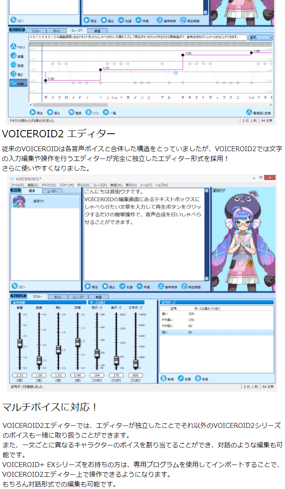Image resolution: width=285 pixels, height=489 pixels.
Task: Select the 0.60 control point on the graph
Action: (x=46, y=80)
